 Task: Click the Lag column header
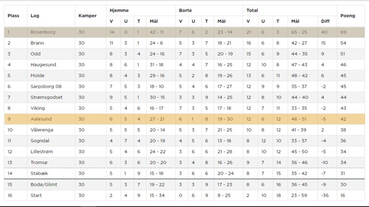35,16
